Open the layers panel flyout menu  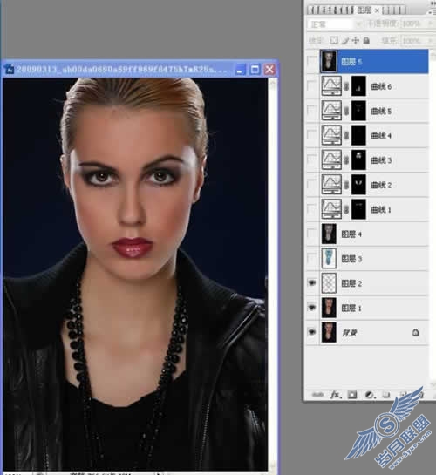pyautogui.click(x=432, y=12)
